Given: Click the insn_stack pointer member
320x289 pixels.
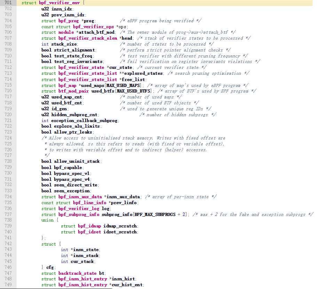Looking at the screenshot, I should (x=86, y=256).
